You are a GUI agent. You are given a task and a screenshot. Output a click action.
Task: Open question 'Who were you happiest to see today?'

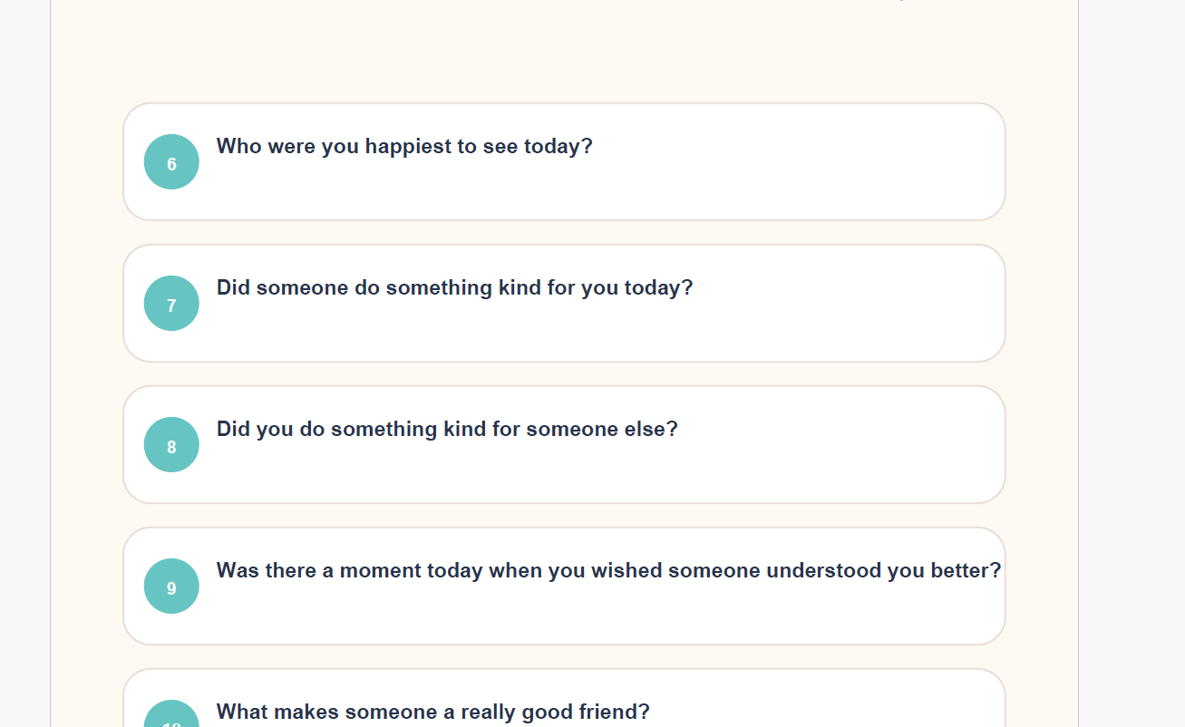564,161
